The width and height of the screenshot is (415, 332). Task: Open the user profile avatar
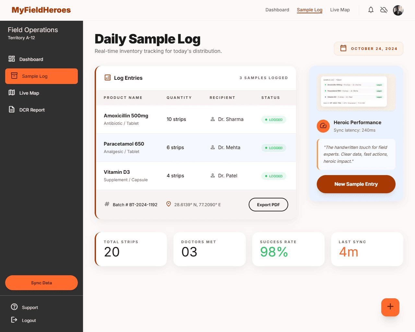(398, 10)
